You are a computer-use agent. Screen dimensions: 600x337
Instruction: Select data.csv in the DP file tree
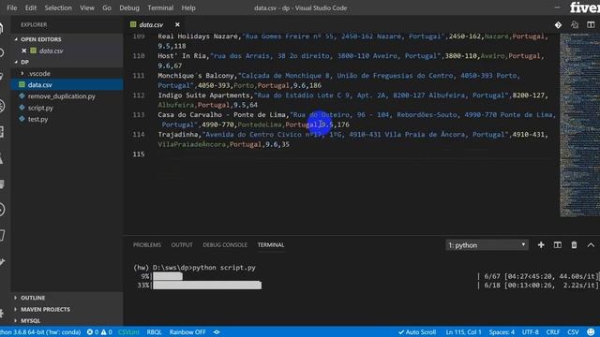click(x=67, y=85)
